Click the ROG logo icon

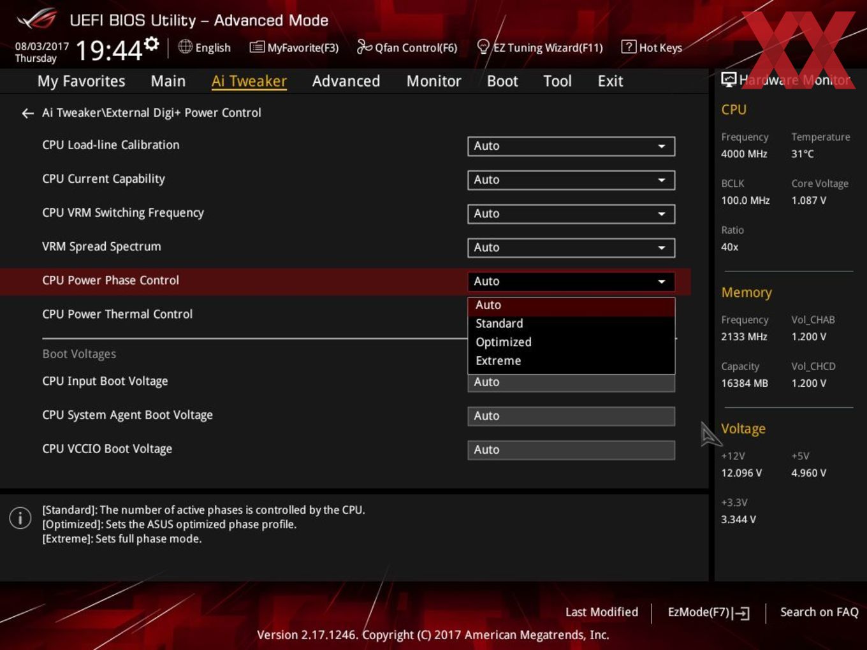tap(37, 19)
